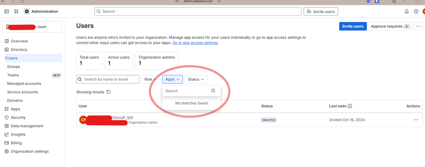
Task: Open Data management in the sidebar
Action: [27, 126]
